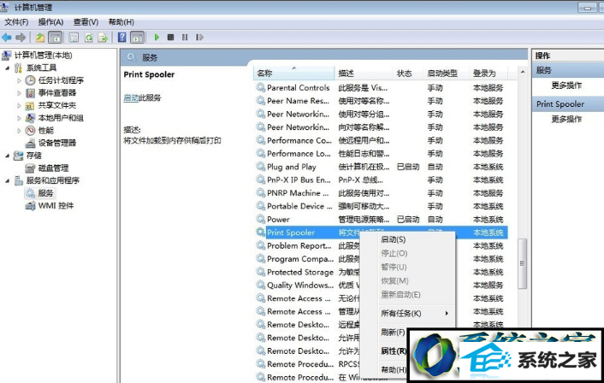Open the 帮助(H) menu
The height and width of the screenshot is (383, 604).
click(121, 22)
